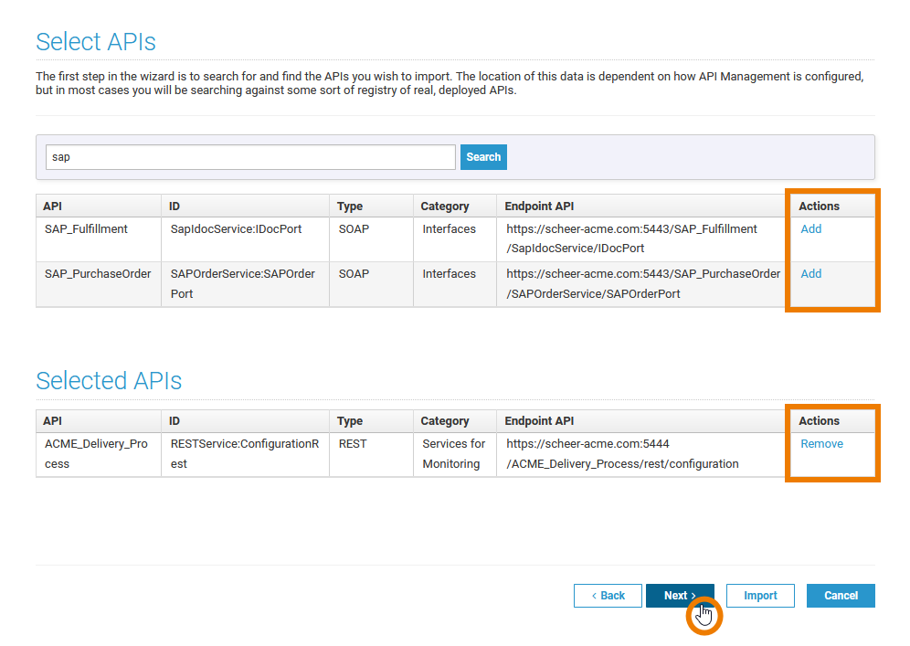Click the SapIdocService:IDocPort ID cell
The width and height of the screenshot is (910, 646).
coord(236,229)
